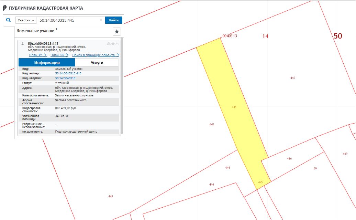Click the results panel scrollbar
The width and height of the screenshot is (356, 220).
(x=122, y=86)
